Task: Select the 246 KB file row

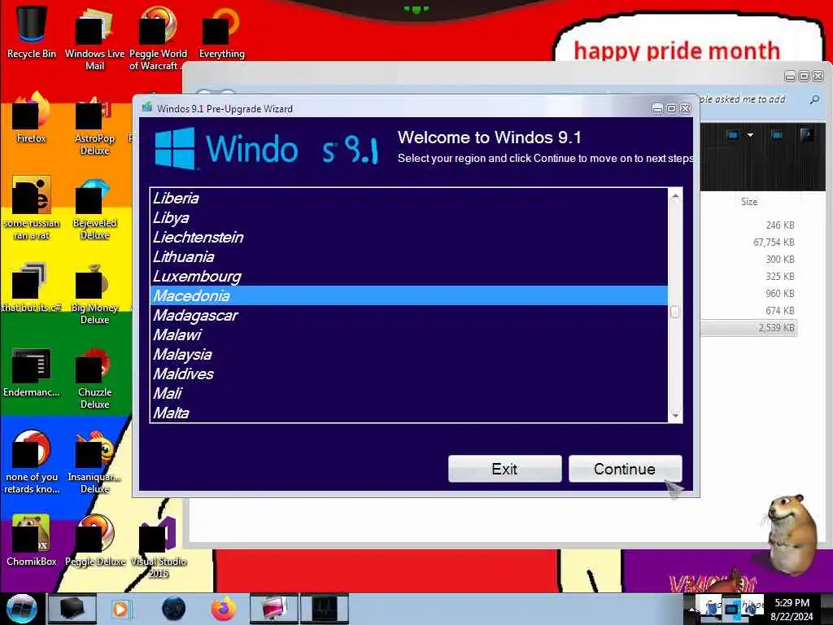Action: point(748,225)
